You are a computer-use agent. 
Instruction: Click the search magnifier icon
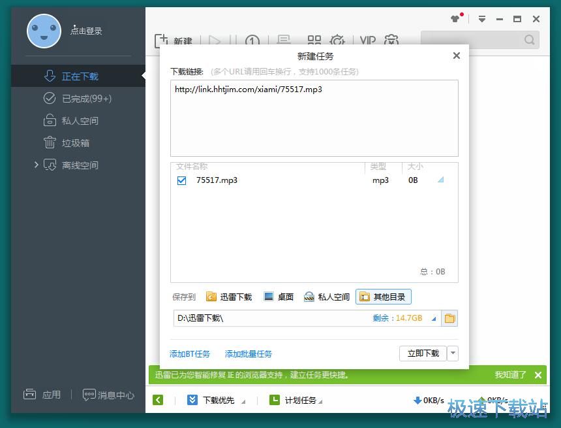(x=530, y=40)
